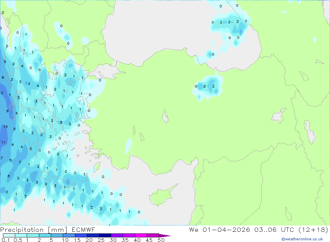Pick the 15–20 mm legend swatch
The width and height of the screenshot is (330, 242).
81,235
